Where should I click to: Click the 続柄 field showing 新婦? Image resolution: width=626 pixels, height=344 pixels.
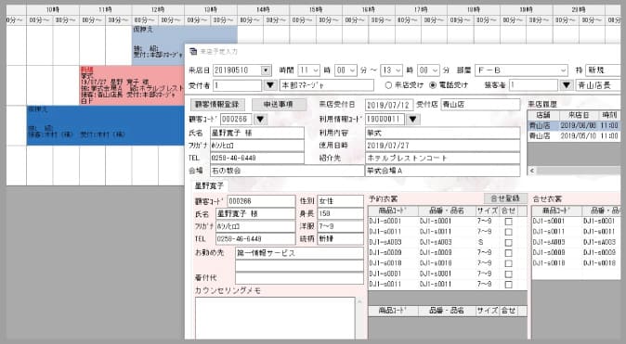(340, 239)
